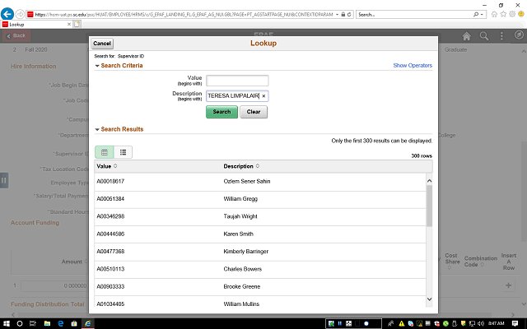Open the Windows Start menu
Image resolution: width=527 pixels, height=329 pixels.
point(6,323)
